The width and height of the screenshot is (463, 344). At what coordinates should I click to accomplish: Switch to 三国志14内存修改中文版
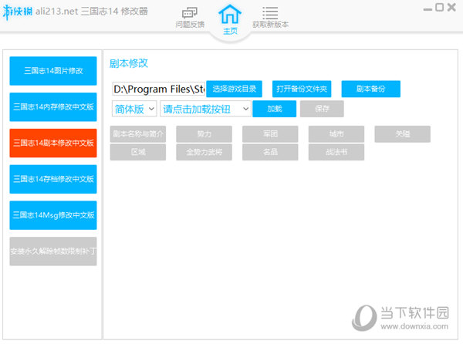point(53,106)
